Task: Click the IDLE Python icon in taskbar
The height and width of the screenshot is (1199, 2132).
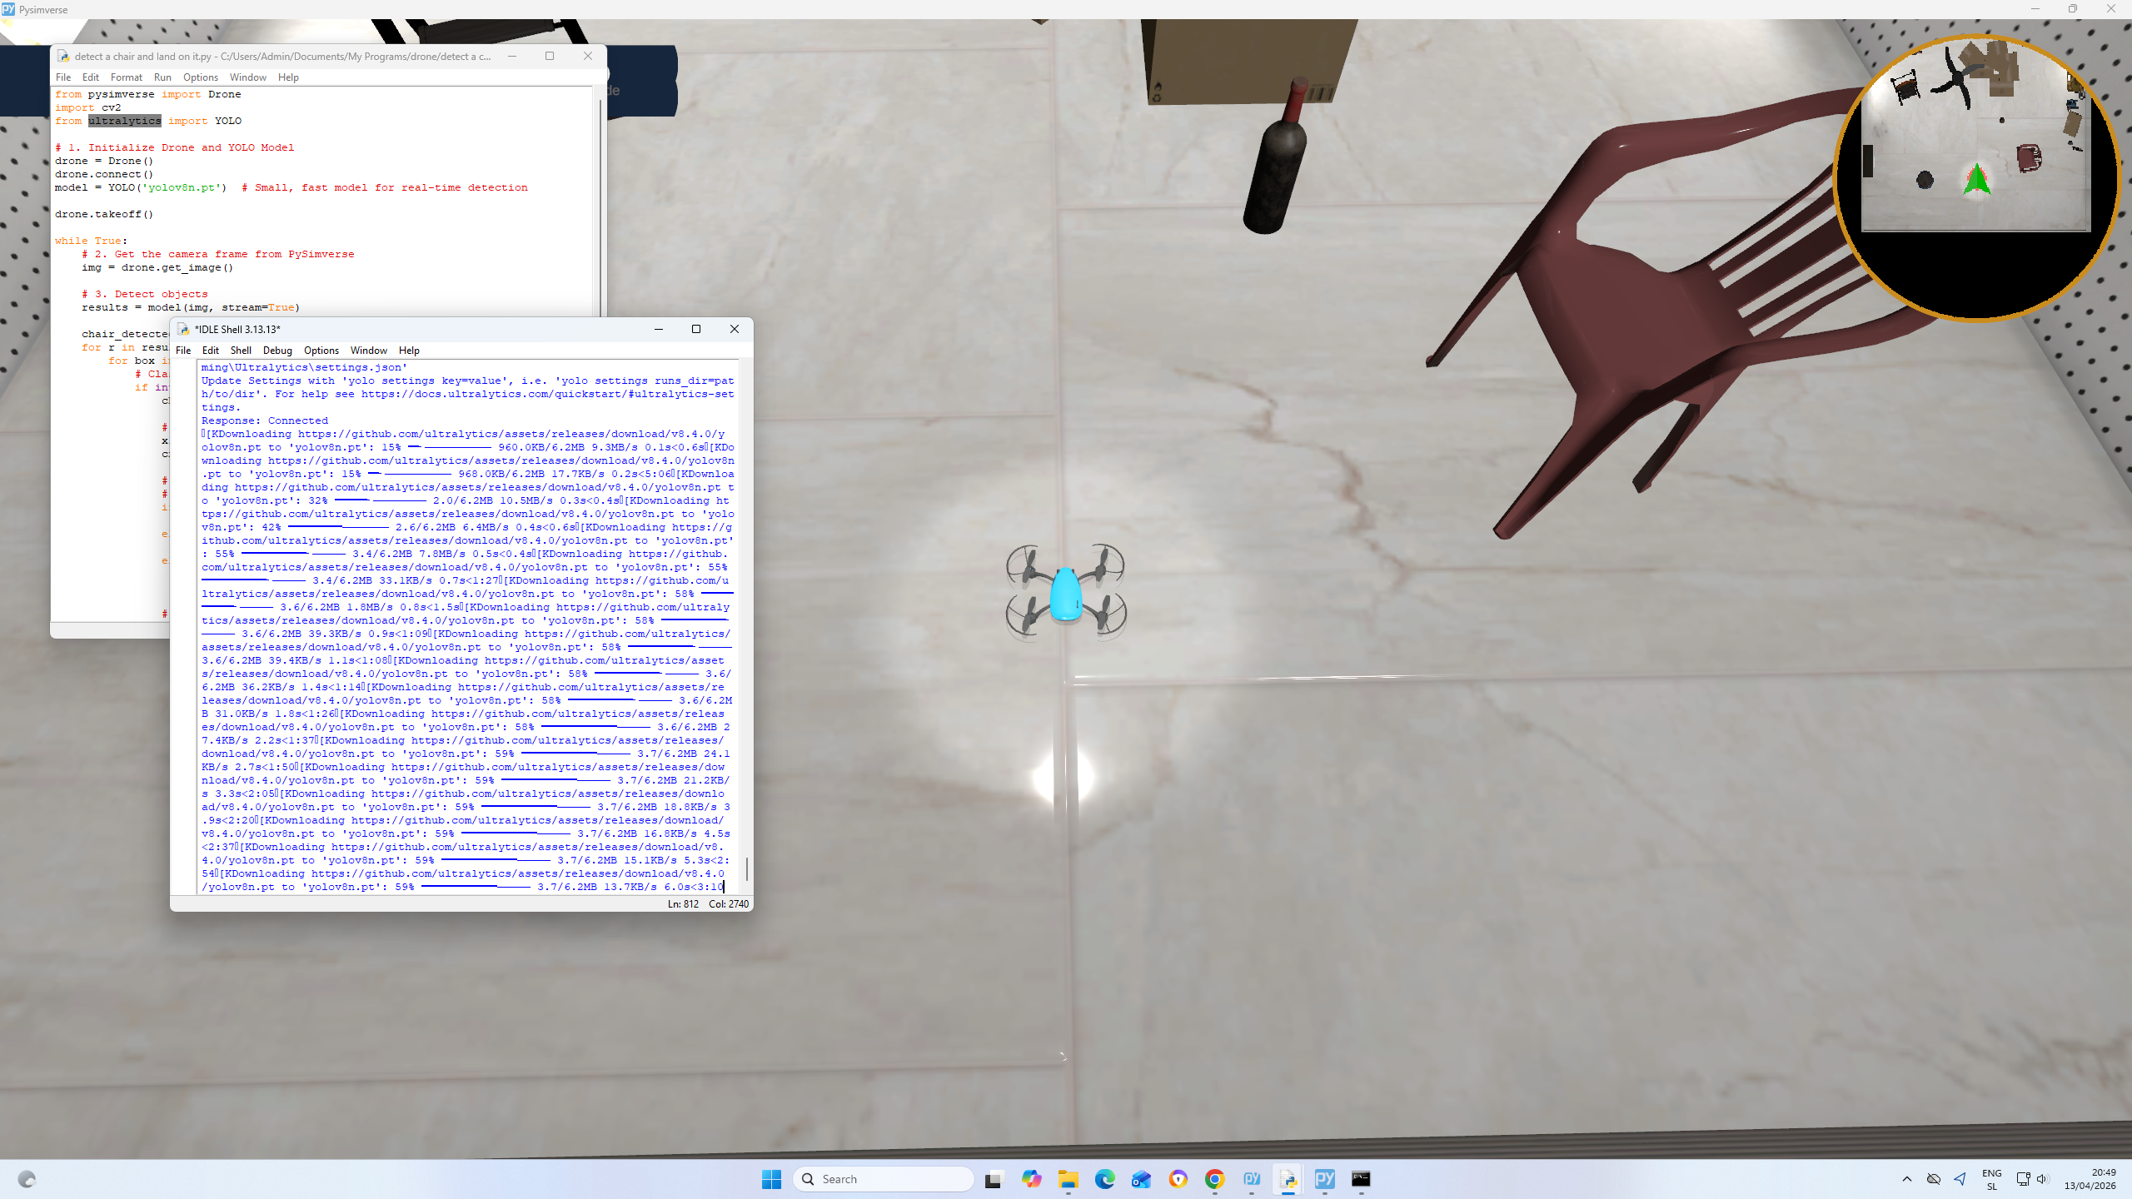Action: 1288,1179
